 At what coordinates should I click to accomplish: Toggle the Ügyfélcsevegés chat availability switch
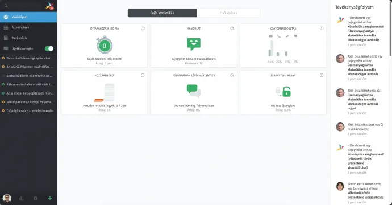[49, 48]
